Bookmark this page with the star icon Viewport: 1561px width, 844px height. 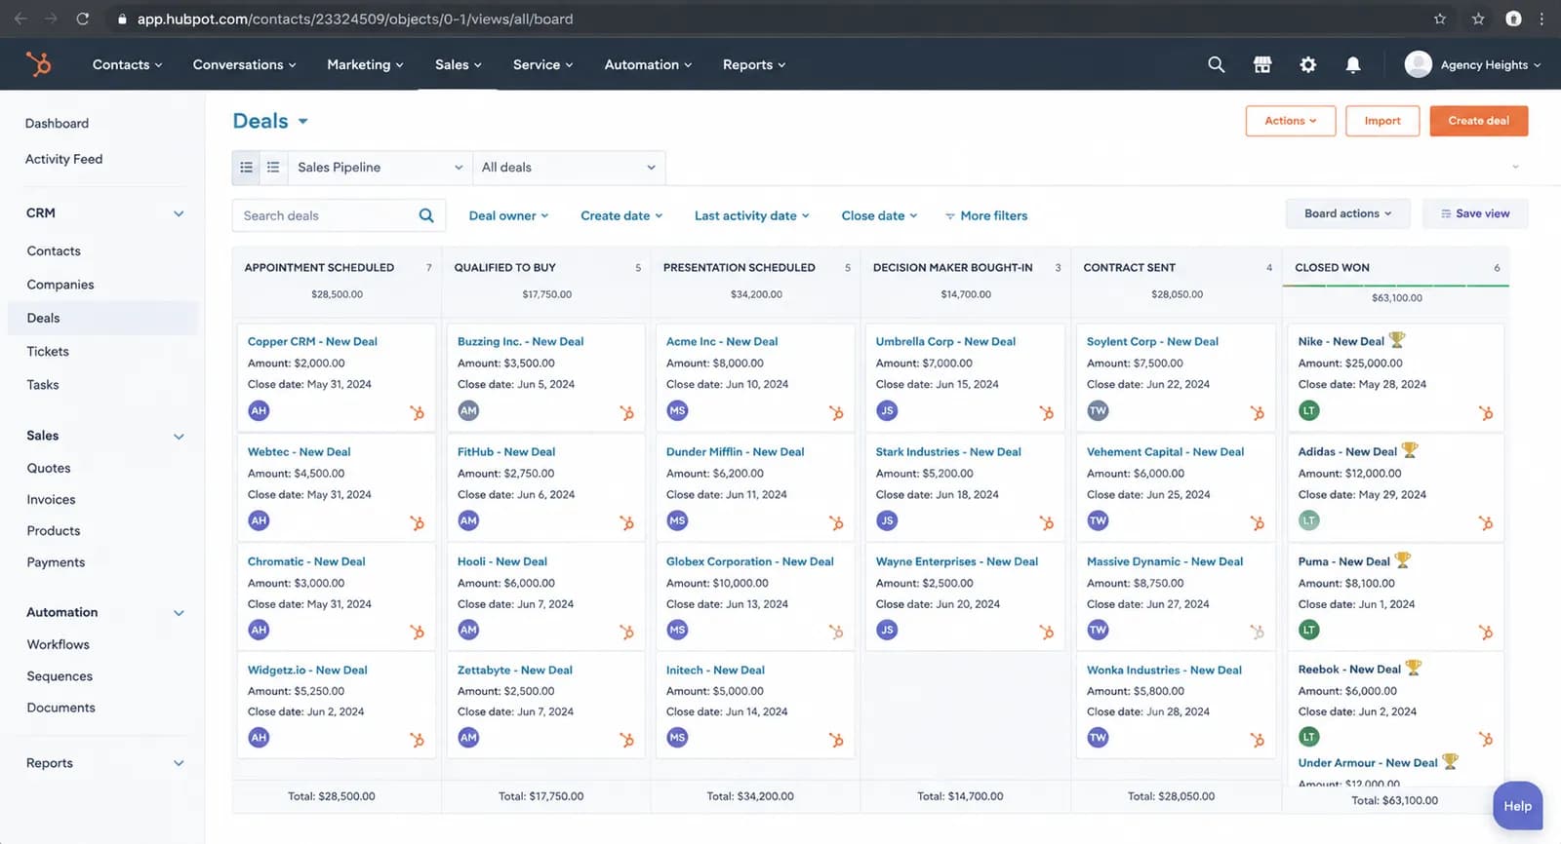(x=1440, y=19)
